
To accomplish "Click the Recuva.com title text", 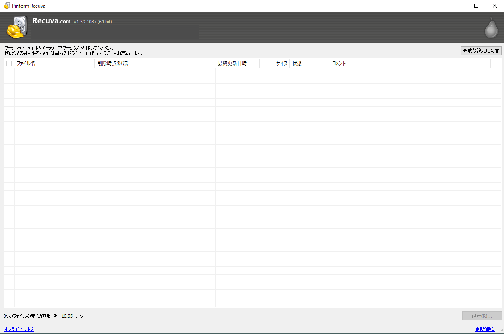I will [51, 21].
